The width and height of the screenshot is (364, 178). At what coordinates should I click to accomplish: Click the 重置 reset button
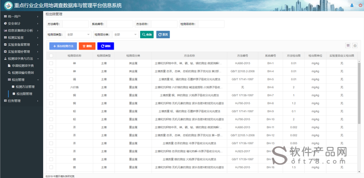click(163, 35)
